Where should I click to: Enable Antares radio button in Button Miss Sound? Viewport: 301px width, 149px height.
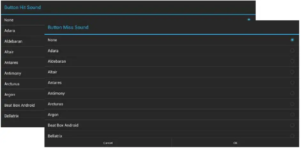click(x=292, y=83)
